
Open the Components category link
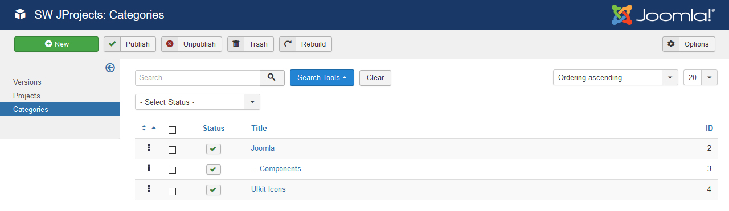[x=280, y=169]
